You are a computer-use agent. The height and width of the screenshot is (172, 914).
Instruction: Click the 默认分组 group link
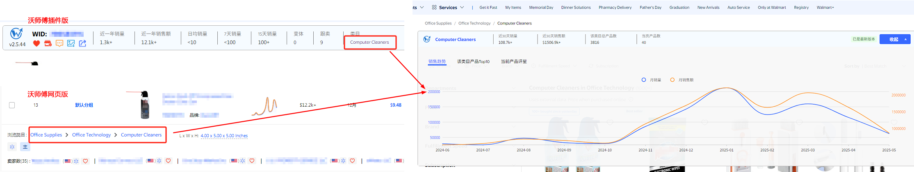click(x=84, y=105)
